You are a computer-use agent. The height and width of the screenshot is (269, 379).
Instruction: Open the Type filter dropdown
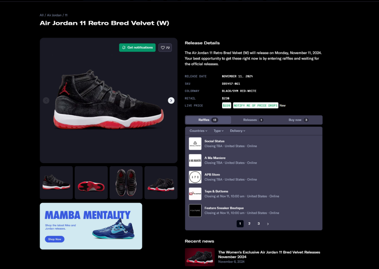click(219, 131)
